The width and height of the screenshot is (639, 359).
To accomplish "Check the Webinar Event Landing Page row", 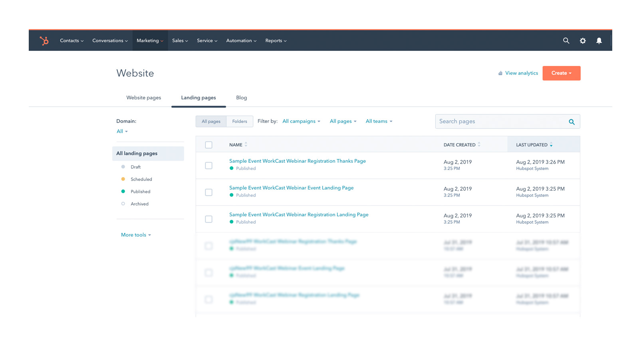I will (x=208, y=192).
